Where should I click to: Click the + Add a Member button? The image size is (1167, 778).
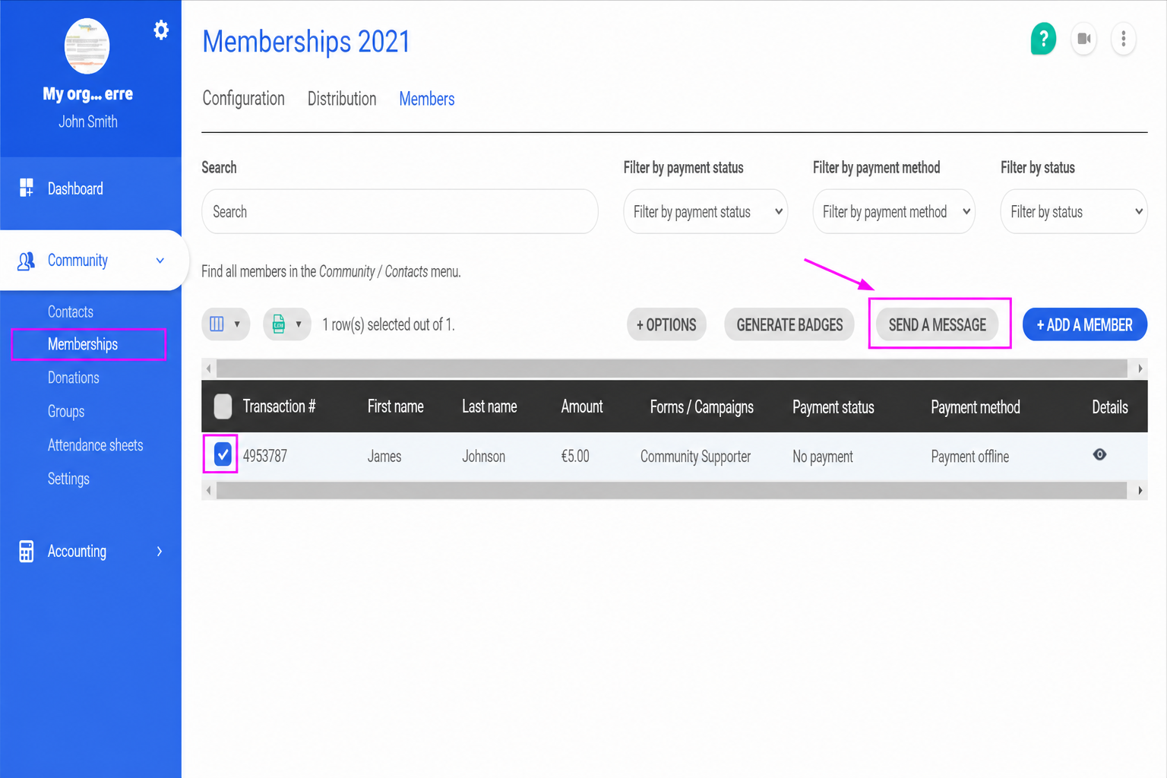[x=1085, y=324]
